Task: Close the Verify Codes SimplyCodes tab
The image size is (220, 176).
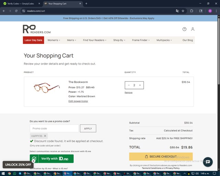Action: coord(39,4)
